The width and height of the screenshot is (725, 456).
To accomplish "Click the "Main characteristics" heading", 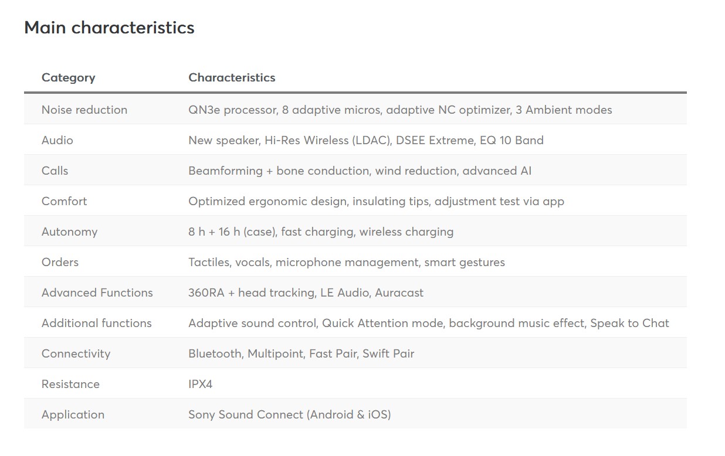I will [x=109, y=28].
